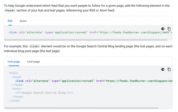Click the italic 'leaf page' text
The height and width of the screenshot is (112, 178).
point(52,51)
